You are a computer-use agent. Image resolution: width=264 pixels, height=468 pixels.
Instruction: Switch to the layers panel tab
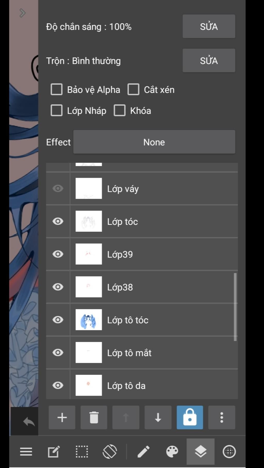(201, 452)
